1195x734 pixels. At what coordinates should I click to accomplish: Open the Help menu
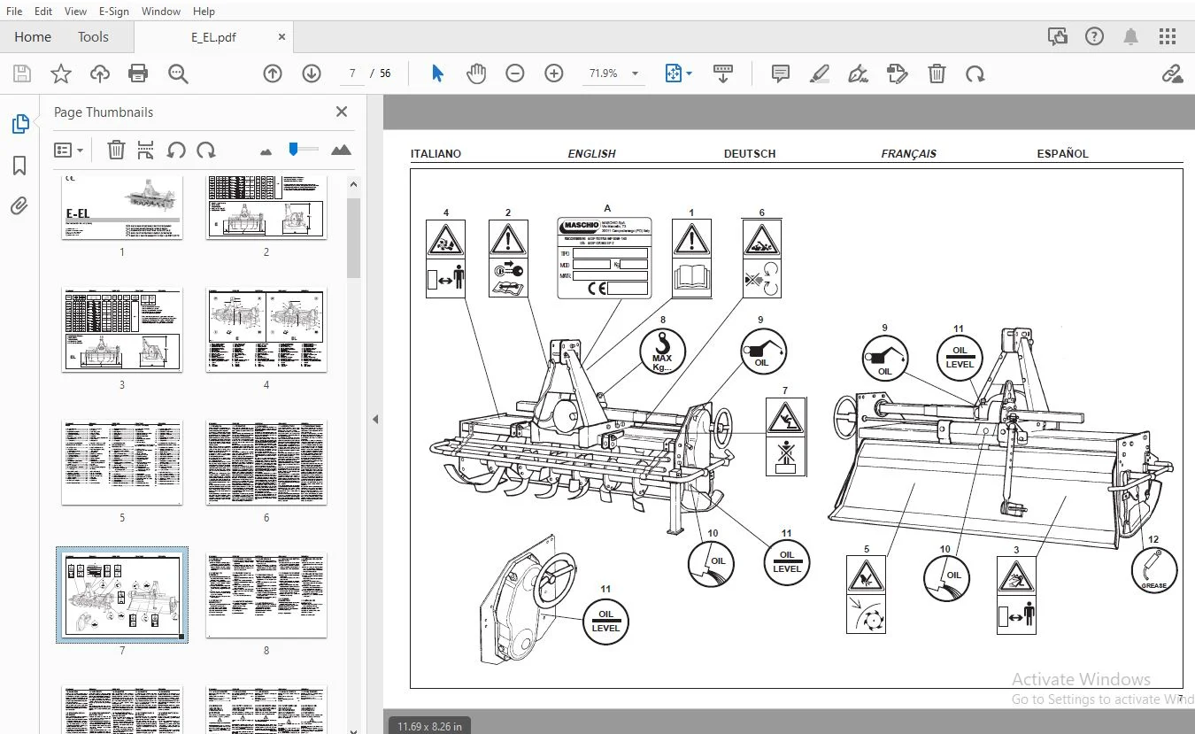[204, 11]
